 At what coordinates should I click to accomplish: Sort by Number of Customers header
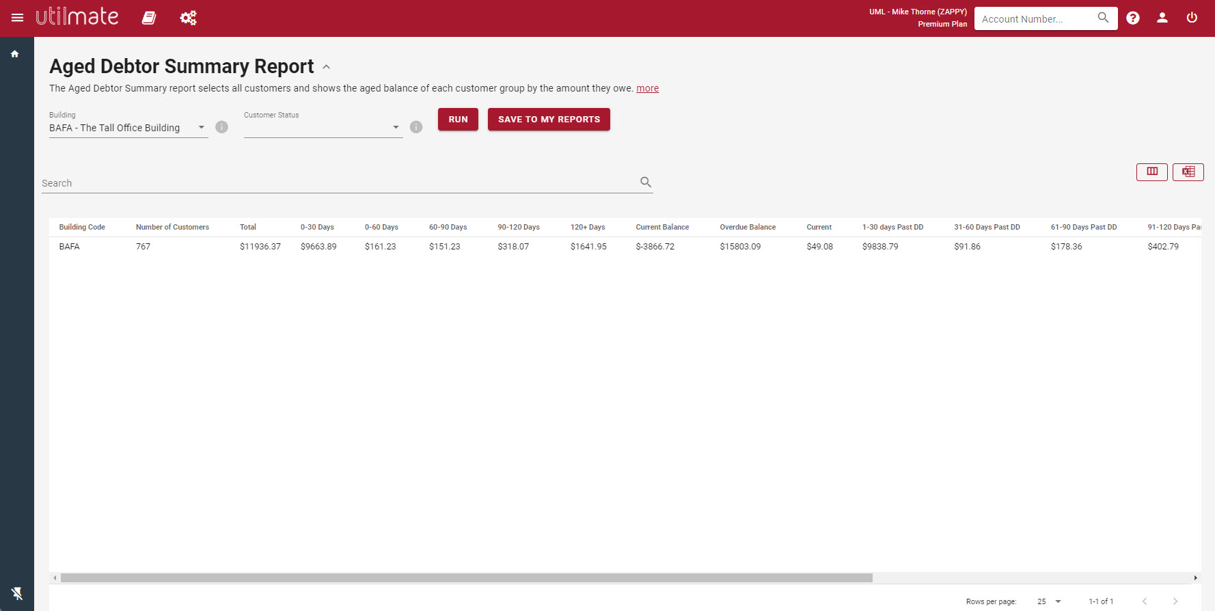pos(172,227)
